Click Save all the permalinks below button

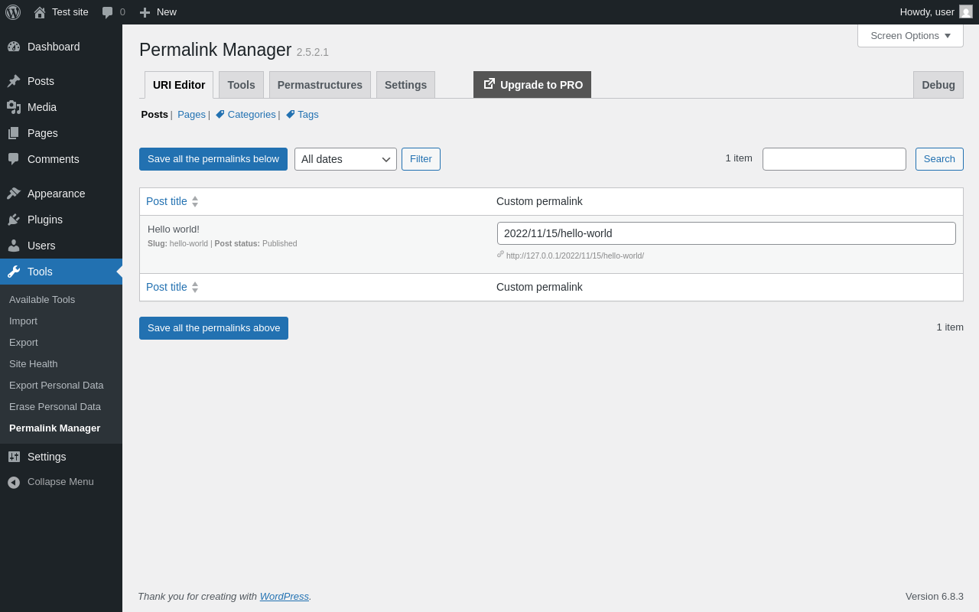(x=213, y=159)
